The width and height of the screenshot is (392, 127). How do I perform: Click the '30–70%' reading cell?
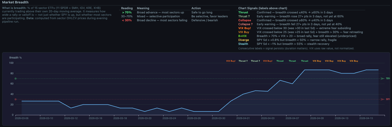[x=127, y=16]
